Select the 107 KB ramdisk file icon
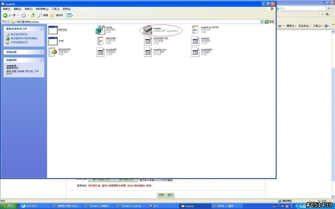 coord(148,52)
